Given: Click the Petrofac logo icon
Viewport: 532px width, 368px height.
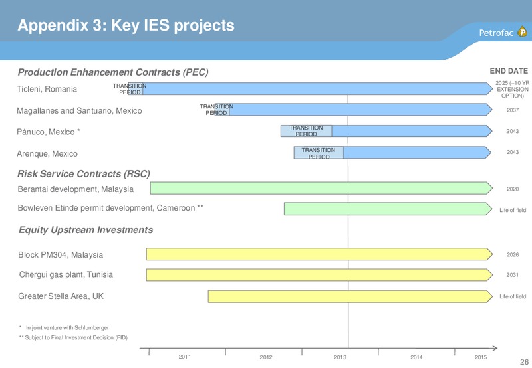Looking at the screenshot, I should point(522,32).
